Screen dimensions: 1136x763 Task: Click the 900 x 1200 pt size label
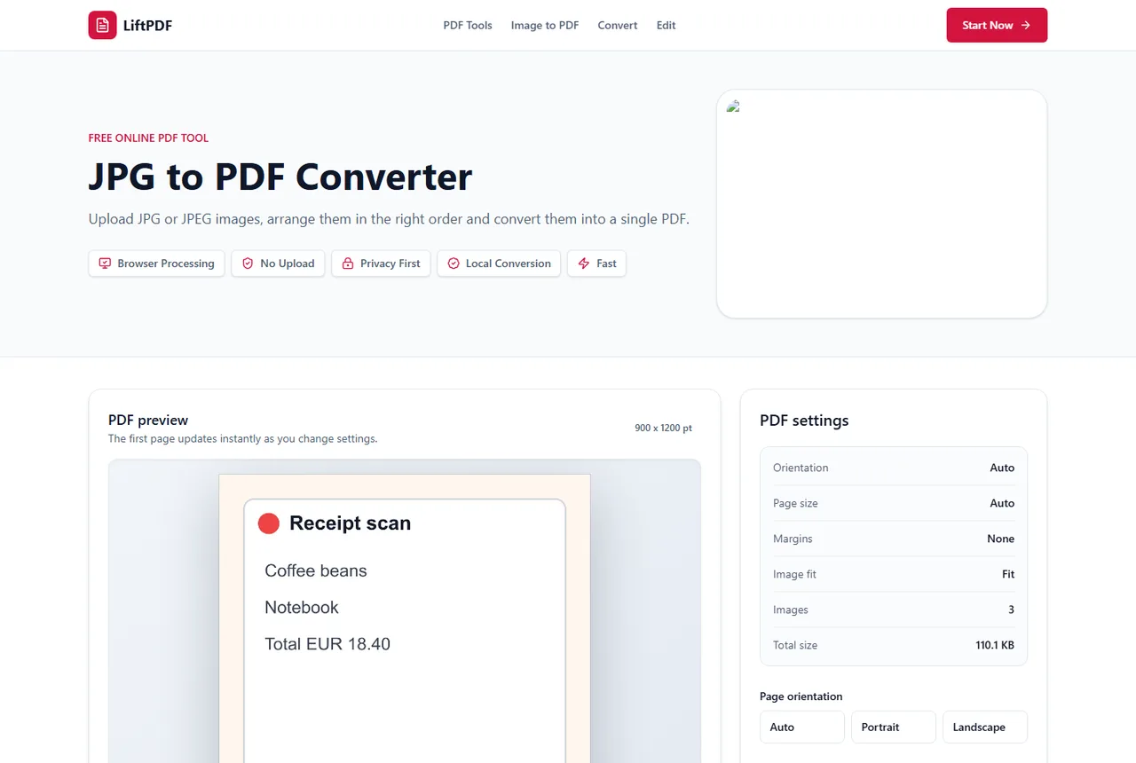point(664,428)
